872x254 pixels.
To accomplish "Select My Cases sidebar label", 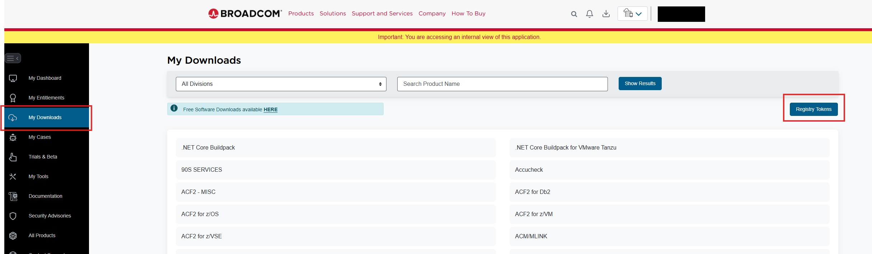I will click(x=39, y=137).
